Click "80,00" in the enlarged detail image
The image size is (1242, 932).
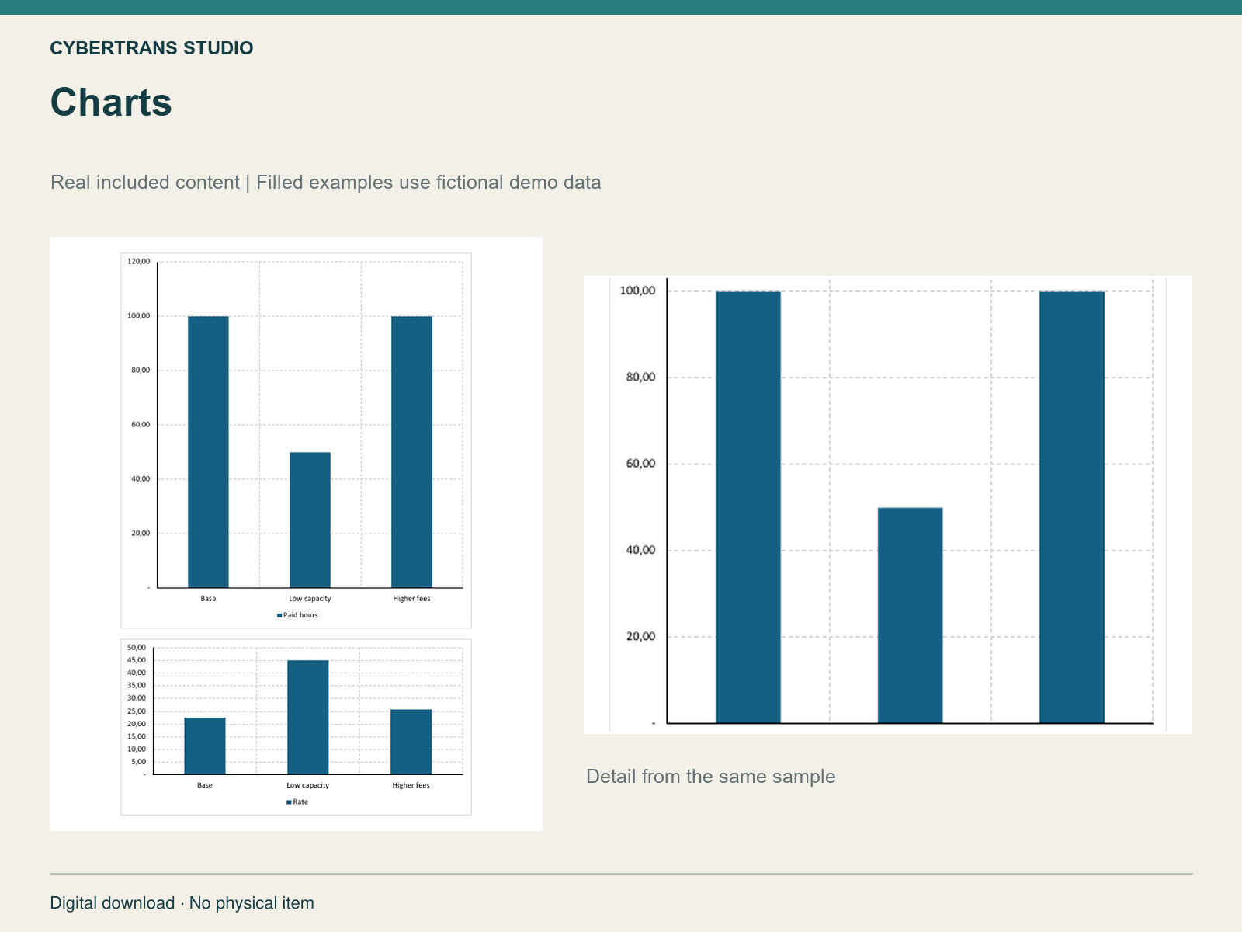(640, 377)
